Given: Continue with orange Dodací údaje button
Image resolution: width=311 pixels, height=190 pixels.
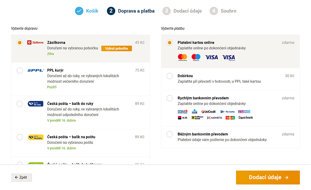Looking at the screenshot, I should pyautogui.click(x=268, y=177).
